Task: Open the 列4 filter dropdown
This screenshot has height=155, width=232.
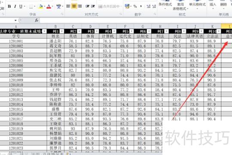Action: (x=114, y=31)
